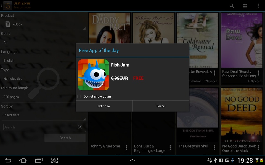Tap the red FREE price label
This screenshot has width=265, height=165.
tap(138, 78)
